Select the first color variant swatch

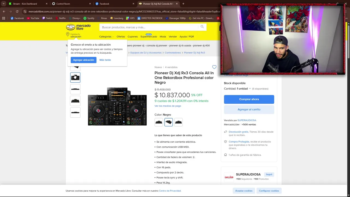point(159,122)
